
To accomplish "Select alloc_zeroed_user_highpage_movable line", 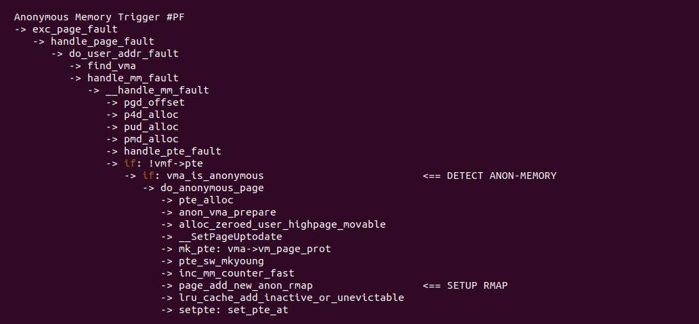I will click(x=282, y=224).
